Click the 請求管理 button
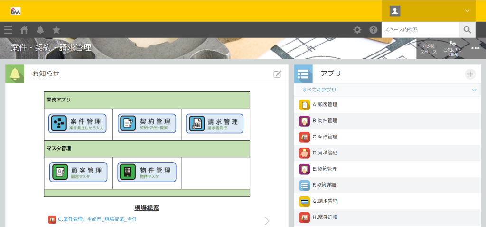This screenshot has width=486, height=227. (215, 124)
